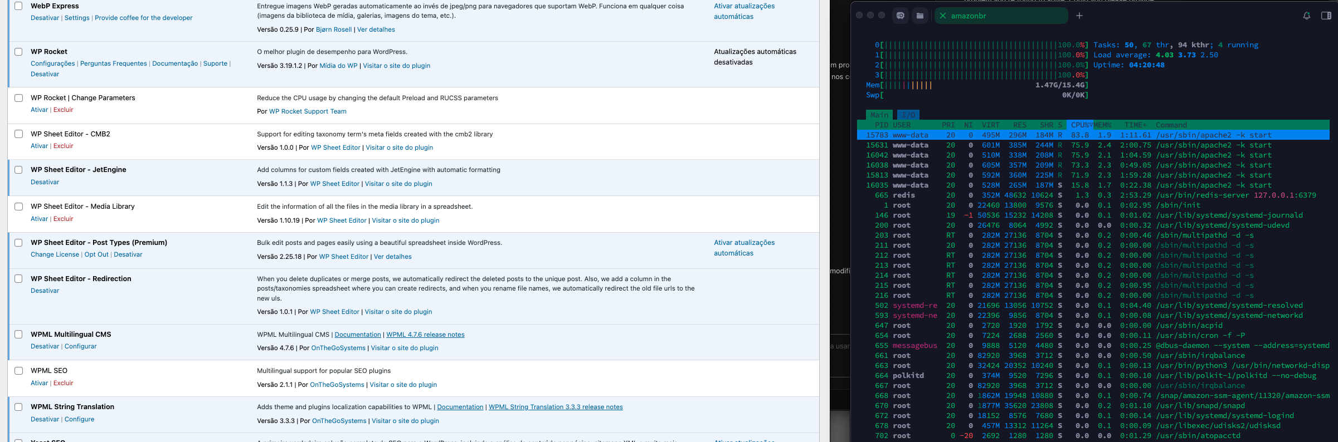The width and height of the screenshot is (1338, 442).
Task: Visit OnTheGoSystems link in WPML SEO row
Action: tap(337, 385)
